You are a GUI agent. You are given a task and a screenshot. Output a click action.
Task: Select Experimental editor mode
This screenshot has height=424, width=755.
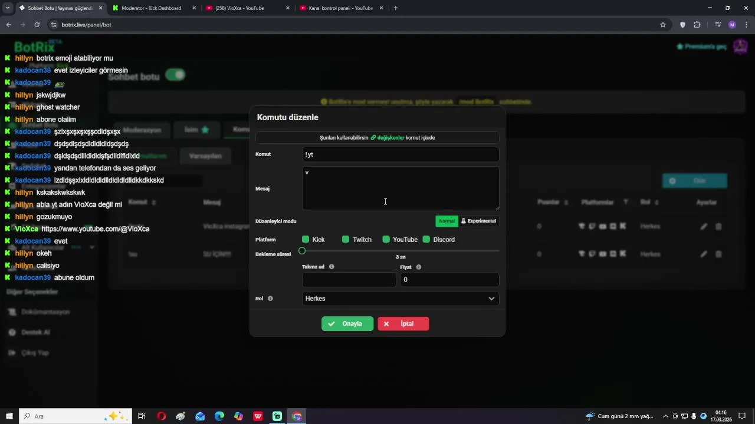tap(478, 221)
